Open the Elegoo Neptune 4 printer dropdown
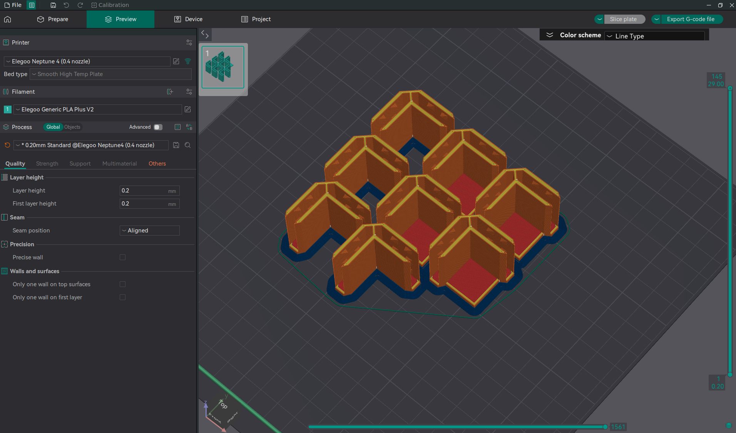 click(x=87, y=61)
